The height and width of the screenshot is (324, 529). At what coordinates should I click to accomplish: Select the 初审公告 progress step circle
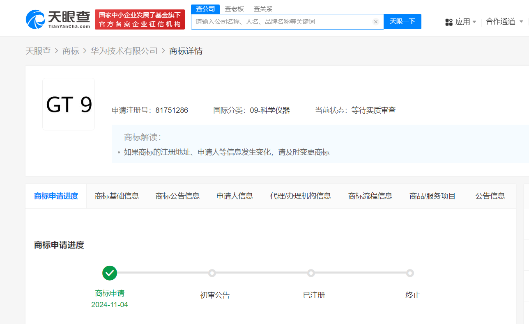click(x=212, y=273)
